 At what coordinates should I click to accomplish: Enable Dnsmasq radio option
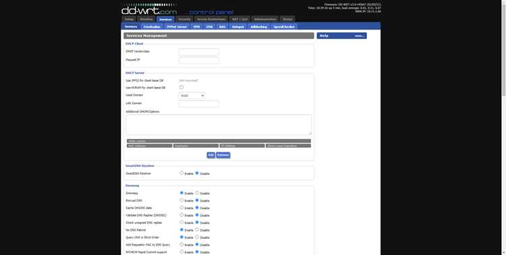point(181,193)
